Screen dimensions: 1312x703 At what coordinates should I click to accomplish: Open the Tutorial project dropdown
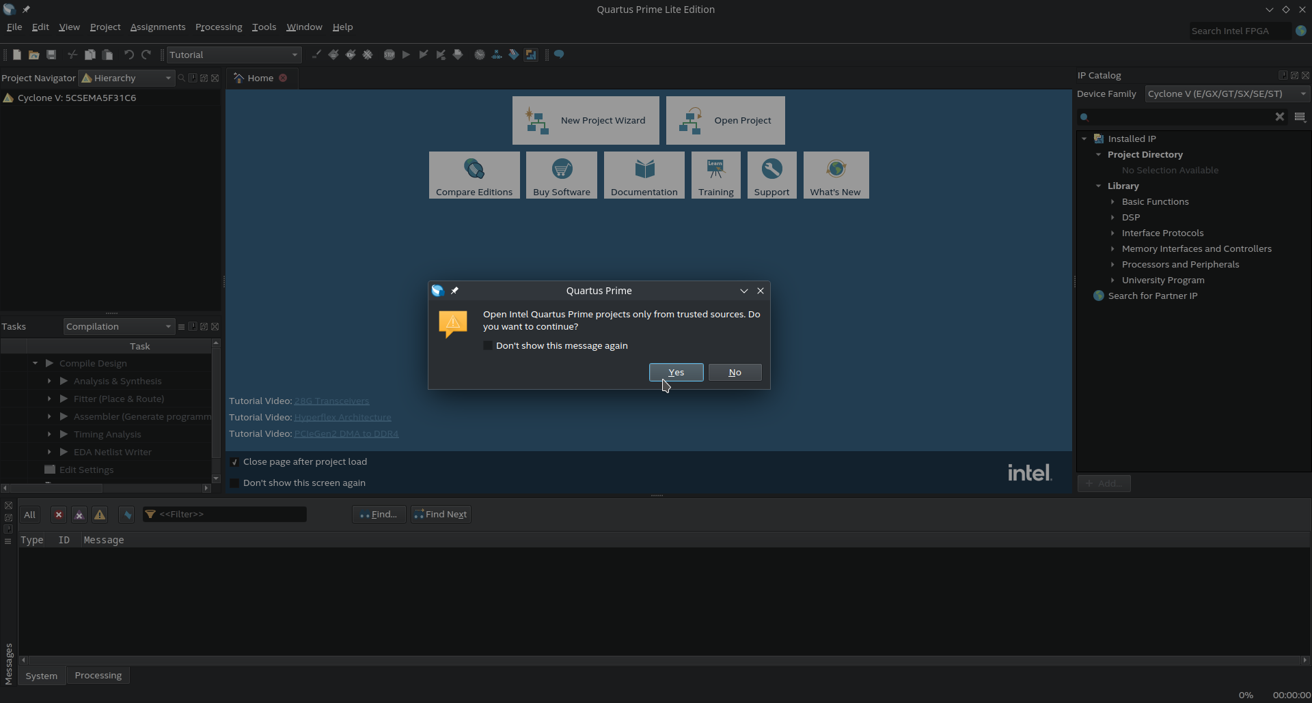coord(234,55)
